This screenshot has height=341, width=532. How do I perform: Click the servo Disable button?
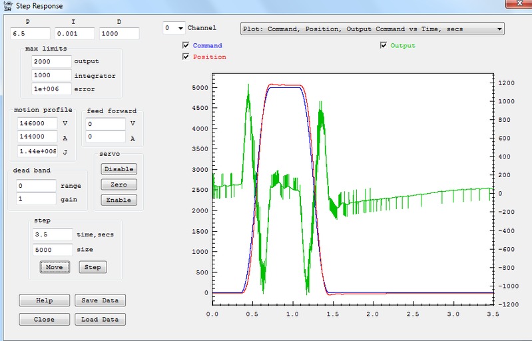119,169
